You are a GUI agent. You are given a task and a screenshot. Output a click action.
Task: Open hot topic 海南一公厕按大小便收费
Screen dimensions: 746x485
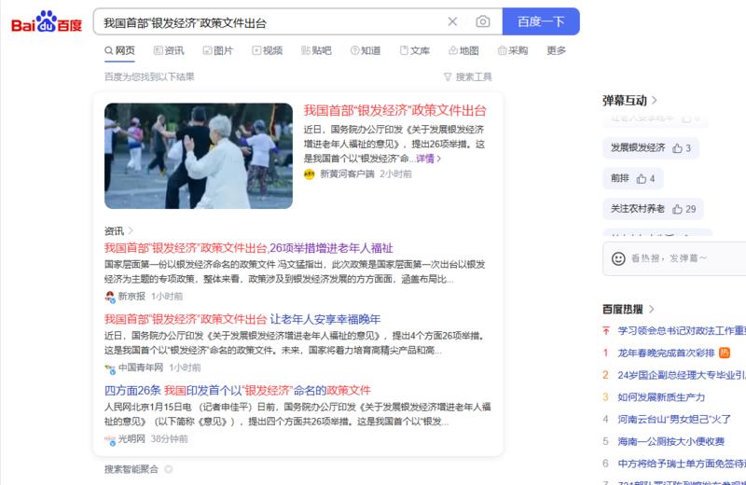point(670,442)
